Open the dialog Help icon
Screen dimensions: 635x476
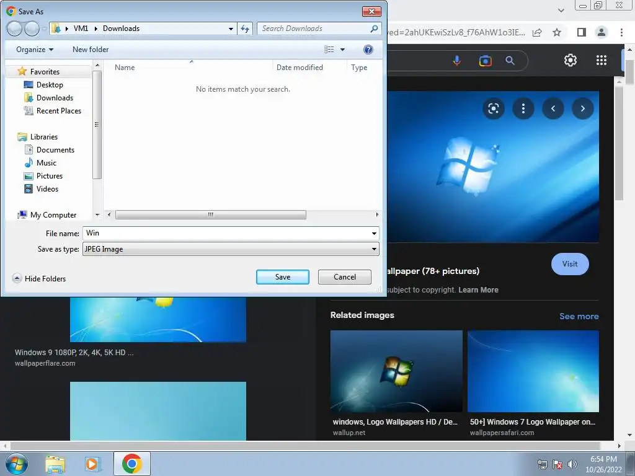click(x=368, y=50)
